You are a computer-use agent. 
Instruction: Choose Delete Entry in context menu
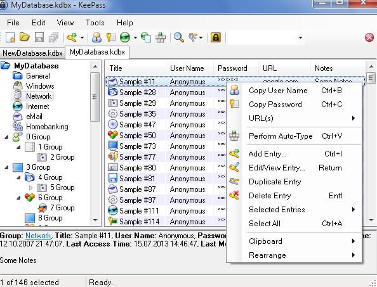pos(294,196)
